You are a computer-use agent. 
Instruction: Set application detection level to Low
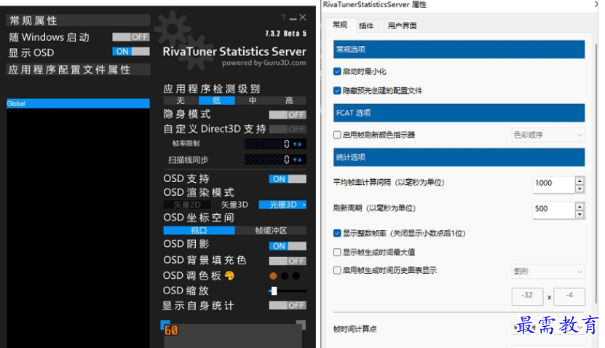point(216,100)
